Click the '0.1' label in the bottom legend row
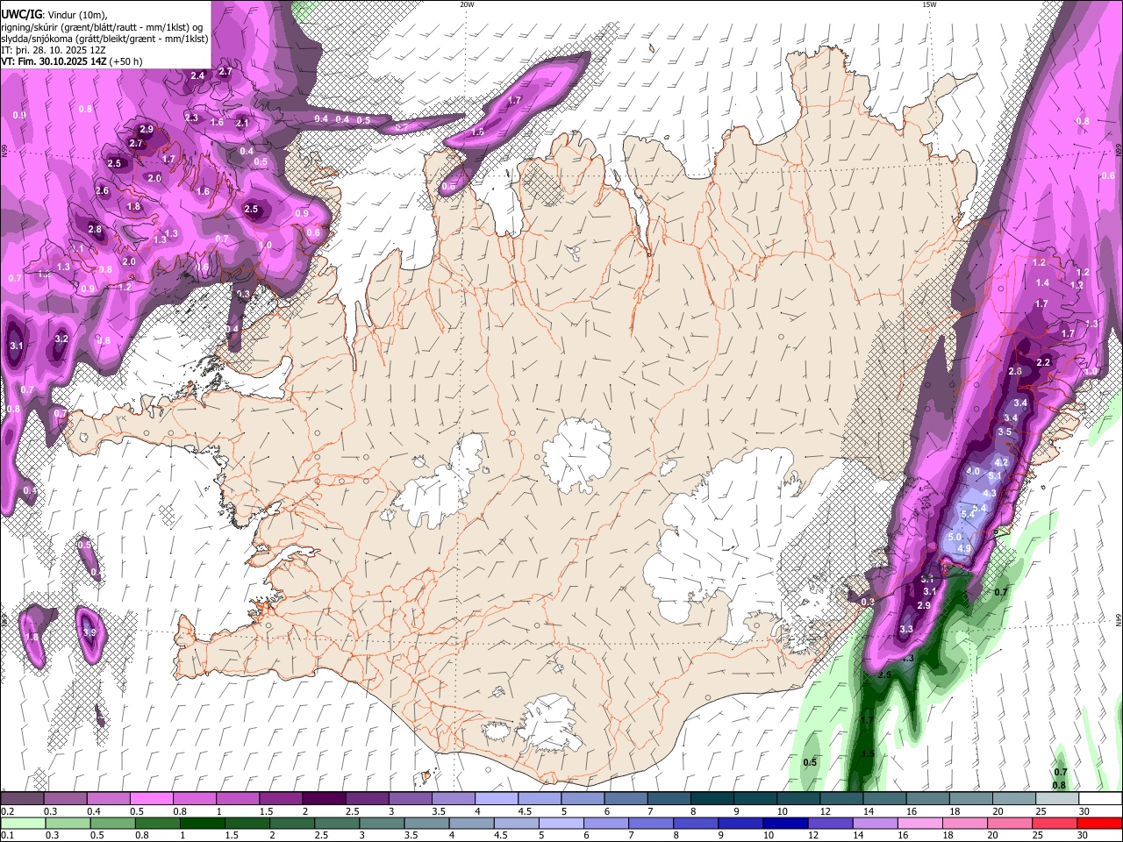Viewport: 1123px width, 842px height. pyautogui.click(x=7, y=835)
